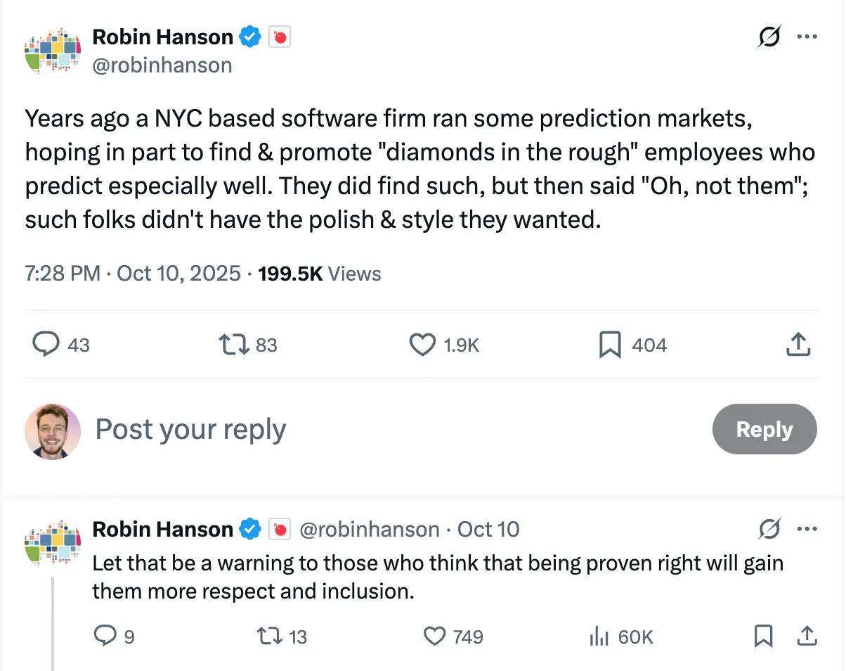This screenshot has width=846, height=671.
Task: Bookmark the follow-up warning tweet
Action: (763, 637)
